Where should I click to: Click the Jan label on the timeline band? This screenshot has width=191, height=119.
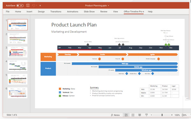[60, 48]
